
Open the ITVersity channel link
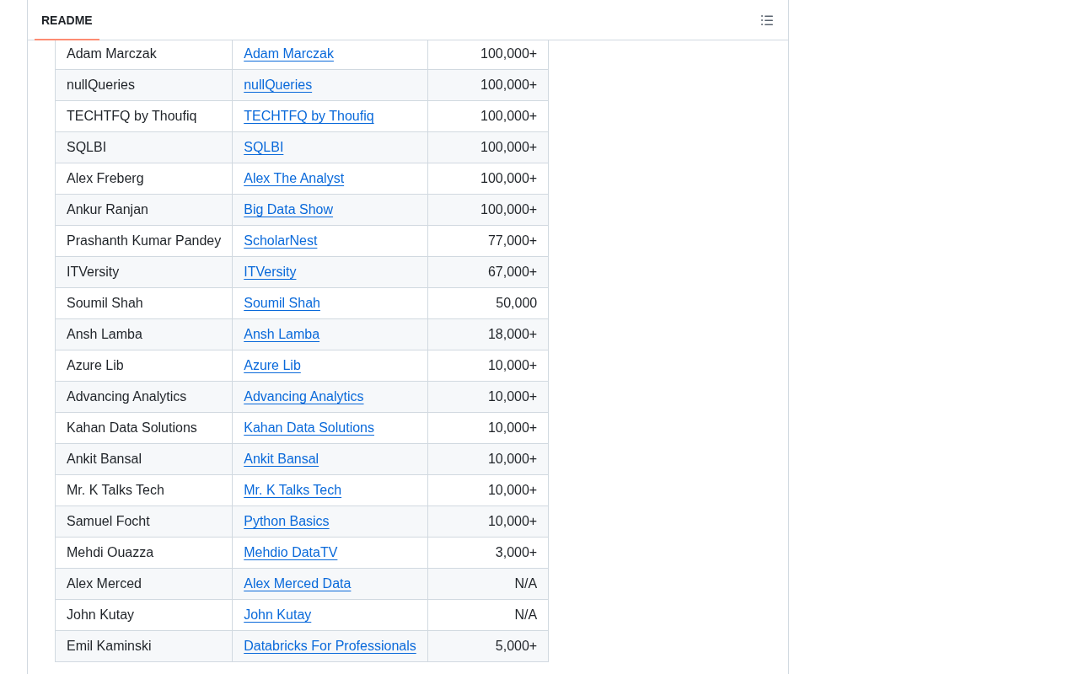tap(270, 272)
